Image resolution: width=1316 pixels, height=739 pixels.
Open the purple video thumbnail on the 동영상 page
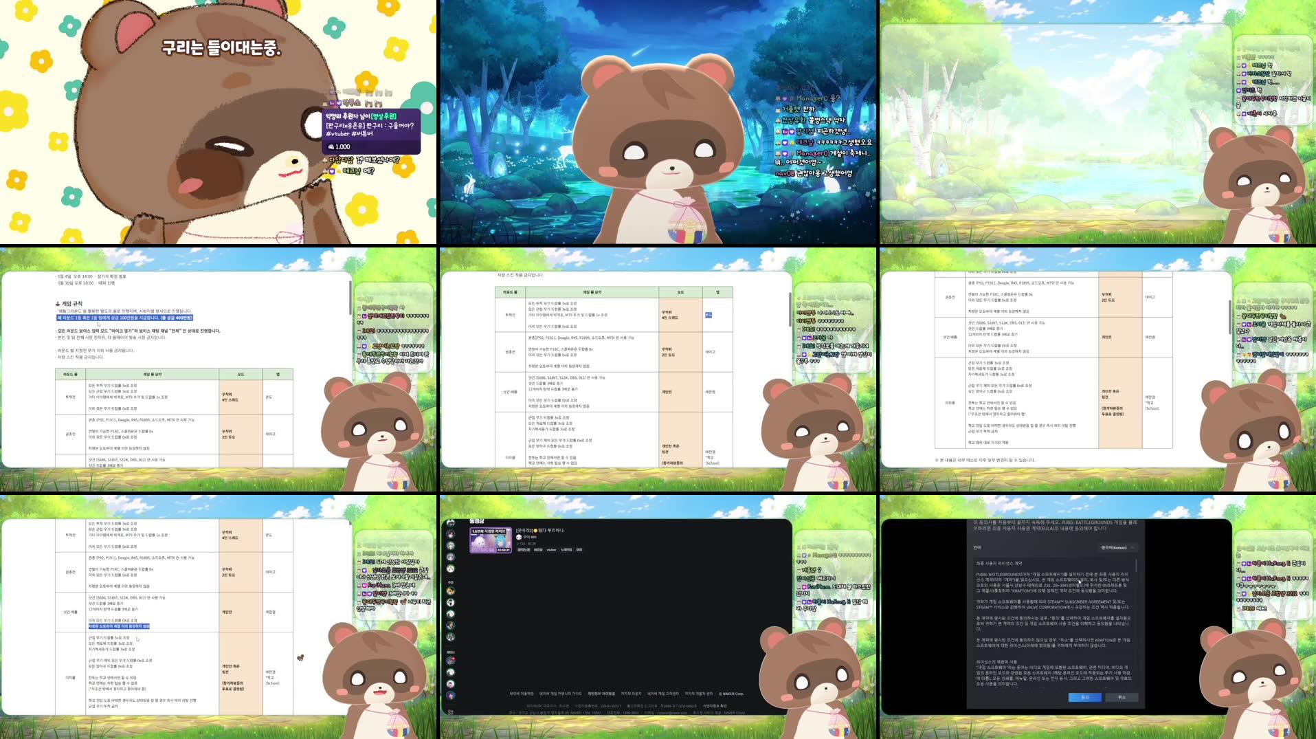coord(491,540)
